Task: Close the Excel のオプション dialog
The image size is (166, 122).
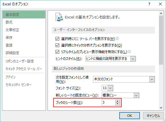Action: pyautogui.click(x=160, y=4)
